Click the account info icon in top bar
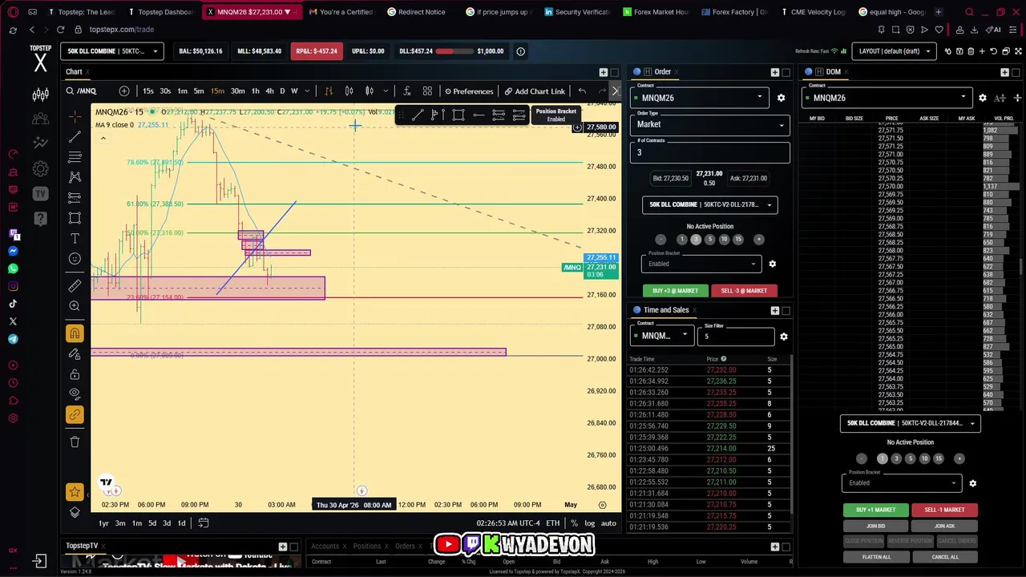Image resolution: width=1026 pixels, height=577 pixels. tap(520, 51)
